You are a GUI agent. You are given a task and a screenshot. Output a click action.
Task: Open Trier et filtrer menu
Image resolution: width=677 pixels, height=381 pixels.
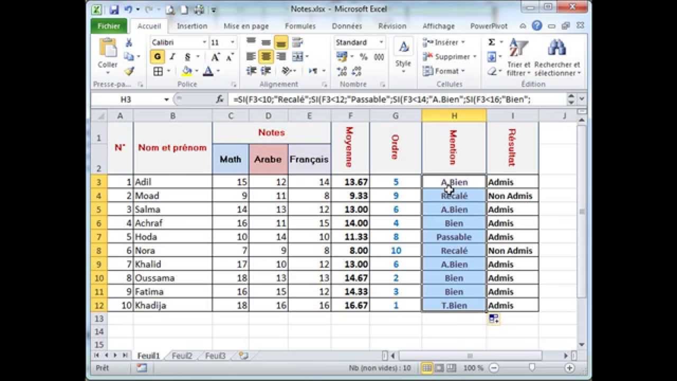518,57
